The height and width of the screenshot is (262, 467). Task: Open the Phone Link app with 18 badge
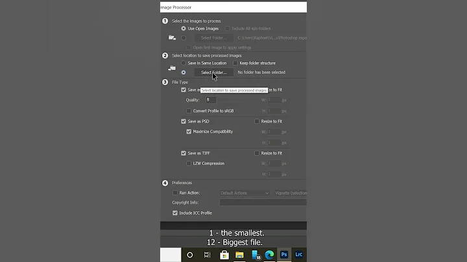[x=256, y=255]
